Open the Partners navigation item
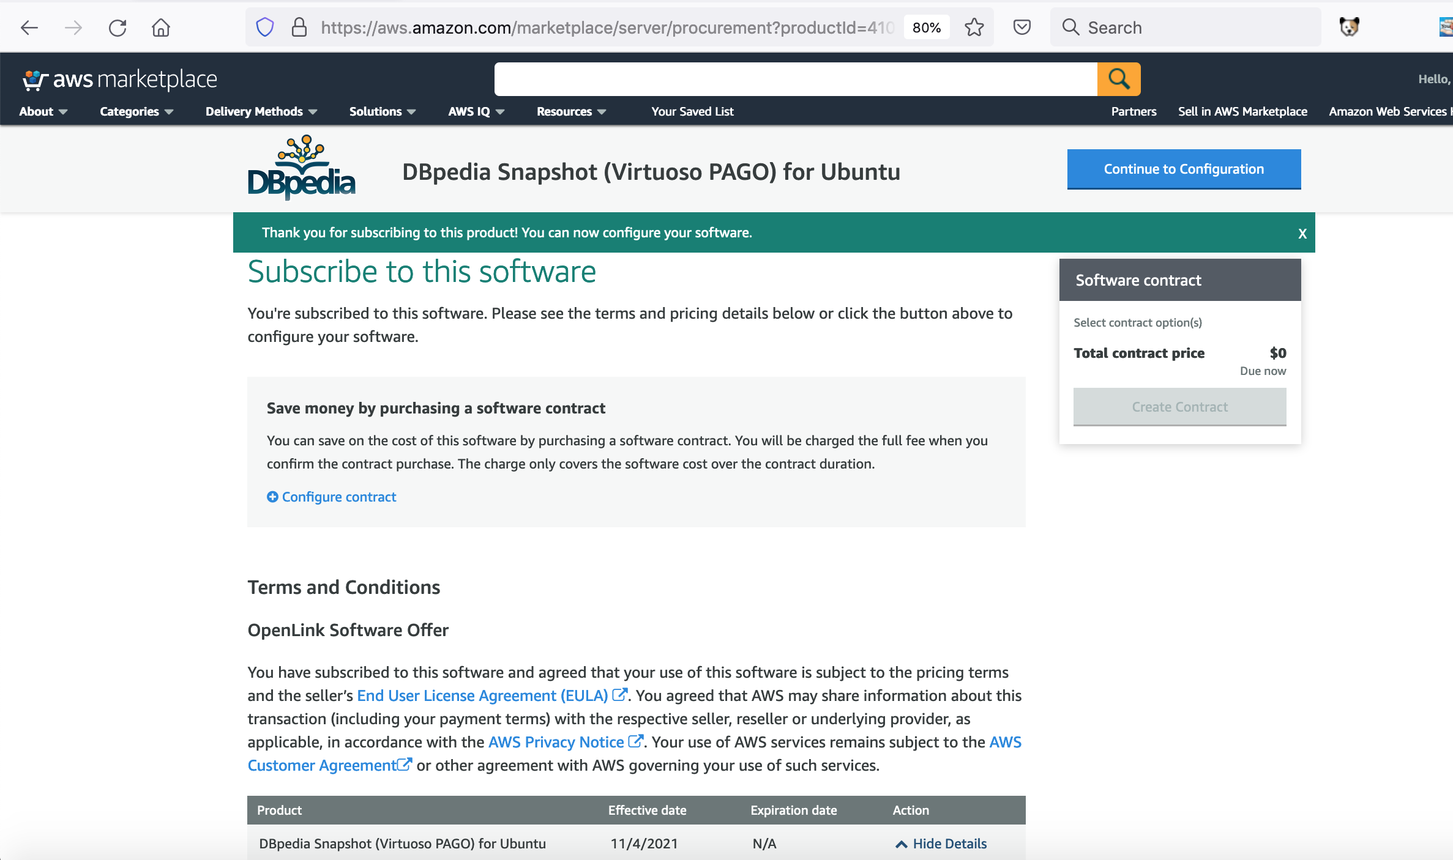1453x860 pixels. click(1134, 112)
